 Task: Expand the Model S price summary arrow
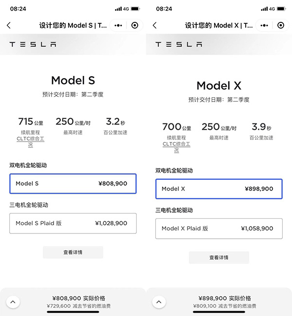coord(13,302)
